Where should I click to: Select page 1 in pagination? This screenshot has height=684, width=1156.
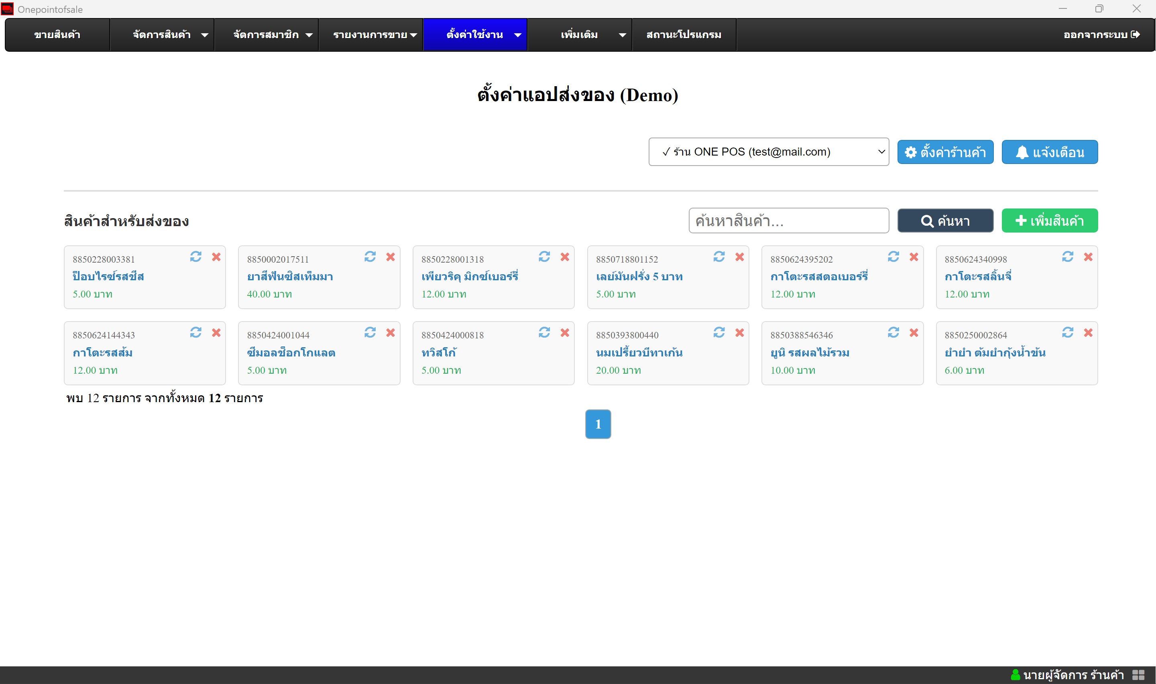click(598, 424)
